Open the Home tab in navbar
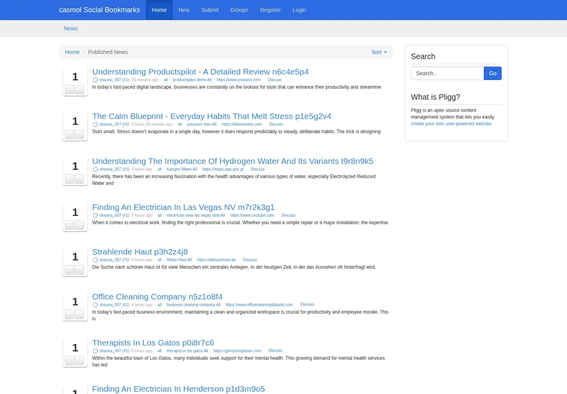Viewport: 567px width, 394px height. point(159,10)
